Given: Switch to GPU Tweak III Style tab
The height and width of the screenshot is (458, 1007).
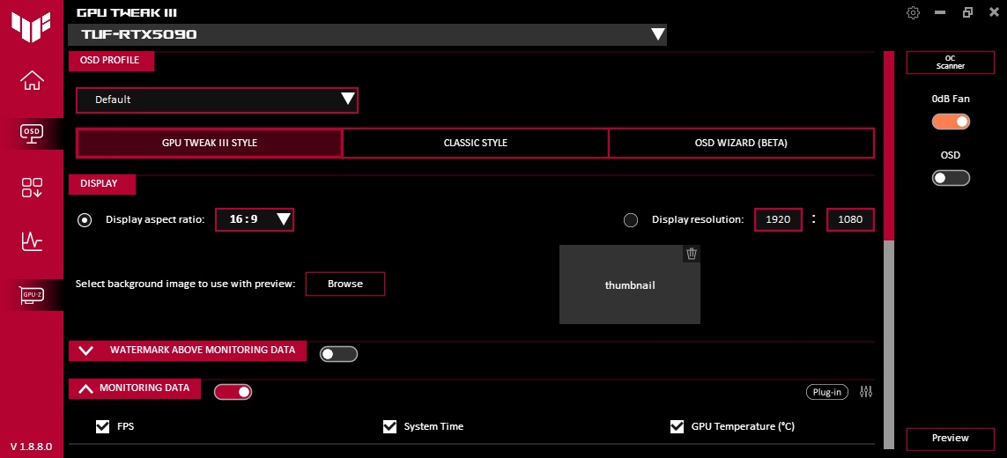Looking at the screenshot, I should coord(210,144).
